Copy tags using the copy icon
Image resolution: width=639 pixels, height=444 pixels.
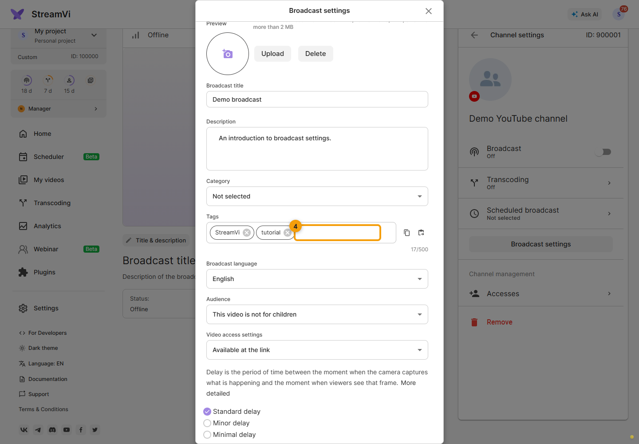407,233
